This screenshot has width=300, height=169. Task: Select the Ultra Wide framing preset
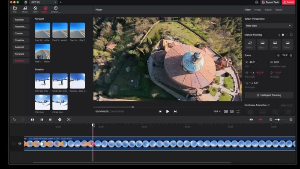click(x=262, y=45)
